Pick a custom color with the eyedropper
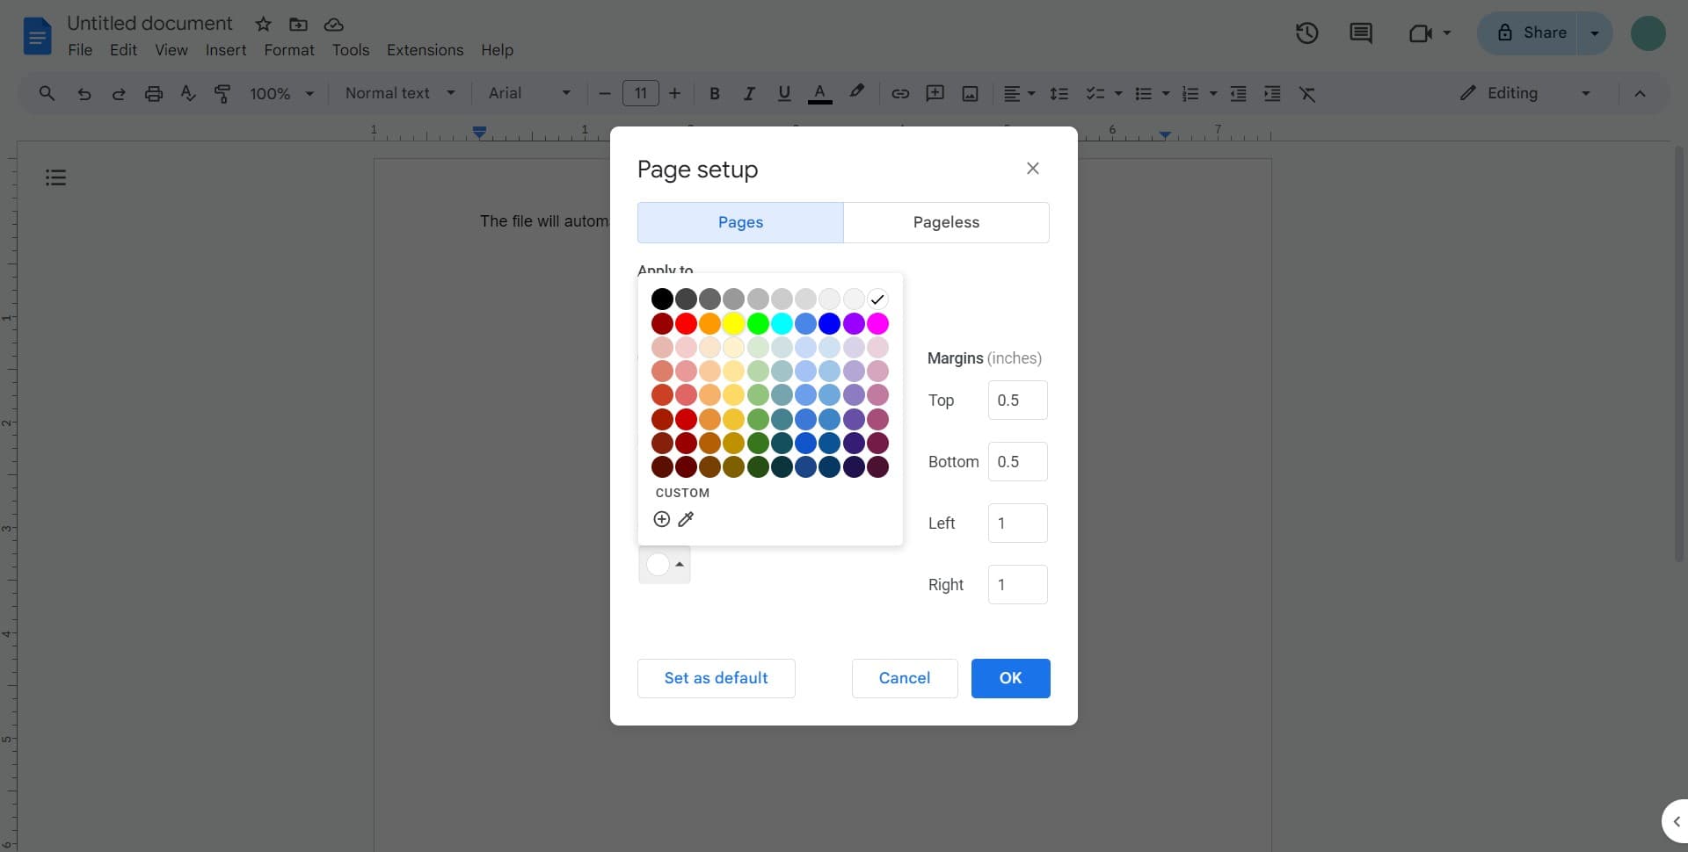Screen dimensions: 1688x852 tap(686, 519)
